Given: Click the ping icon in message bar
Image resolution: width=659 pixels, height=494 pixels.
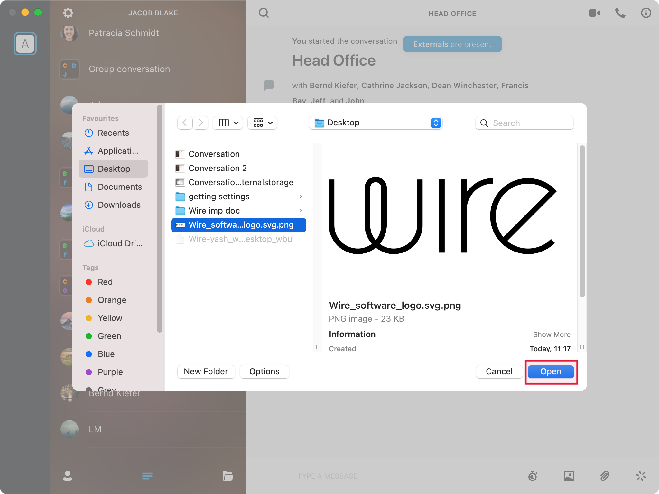Looking at the screenshot, I should tap(641, 476).
